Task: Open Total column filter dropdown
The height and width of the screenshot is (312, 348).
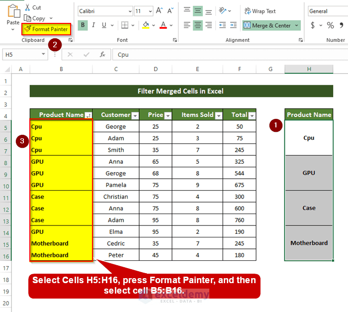Action: [252, 115]
